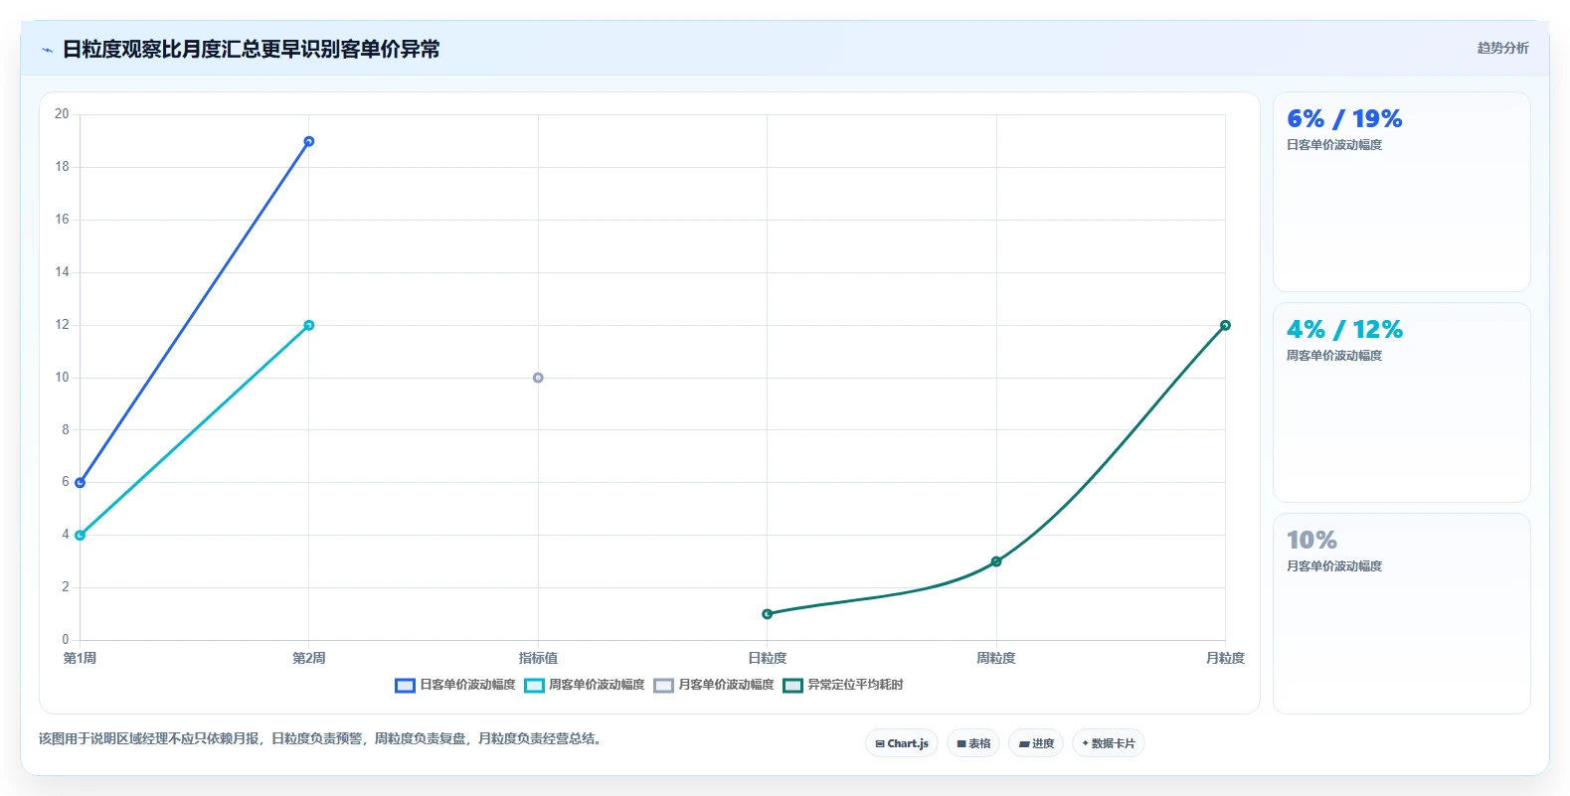Click the 月客单价波动幅度 card caption
Viewport: 1570px width, 796px height.
pos(1334,566)
